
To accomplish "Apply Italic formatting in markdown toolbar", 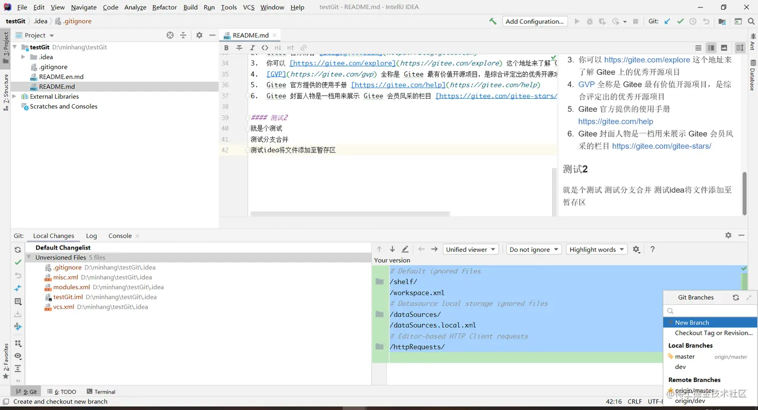I will (252, 48).
